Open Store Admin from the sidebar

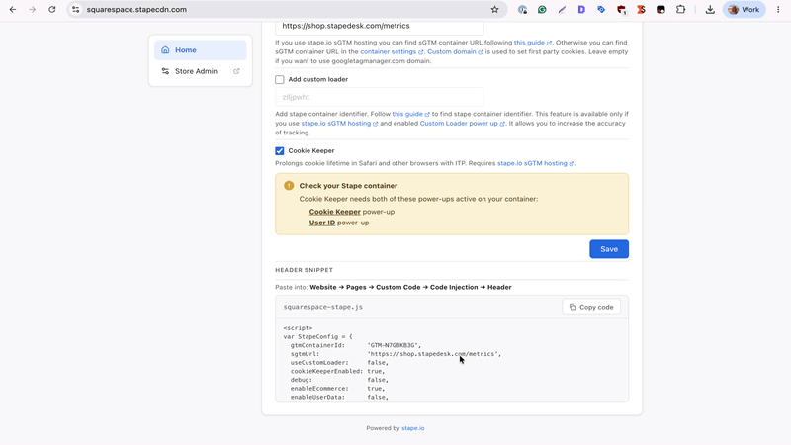click(201, 71)
